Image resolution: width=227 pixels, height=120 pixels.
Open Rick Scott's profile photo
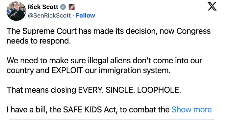coord(16,11)
